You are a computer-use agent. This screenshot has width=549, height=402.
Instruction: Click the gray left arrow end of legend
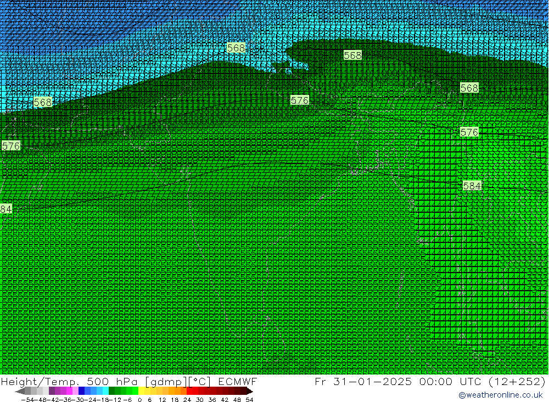20,391
